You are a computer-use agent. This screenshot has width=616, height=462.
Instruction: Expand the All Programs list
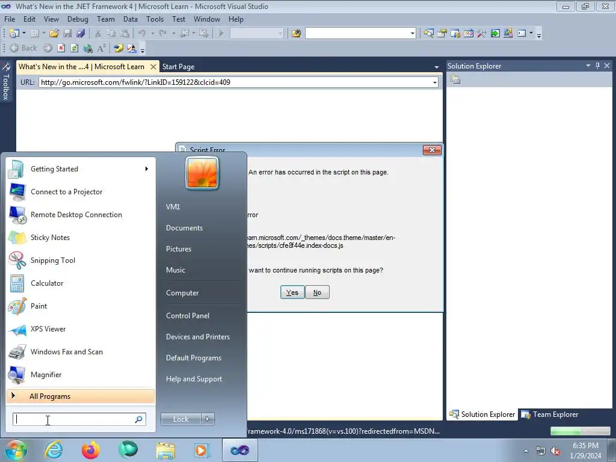tap(81, 396)
